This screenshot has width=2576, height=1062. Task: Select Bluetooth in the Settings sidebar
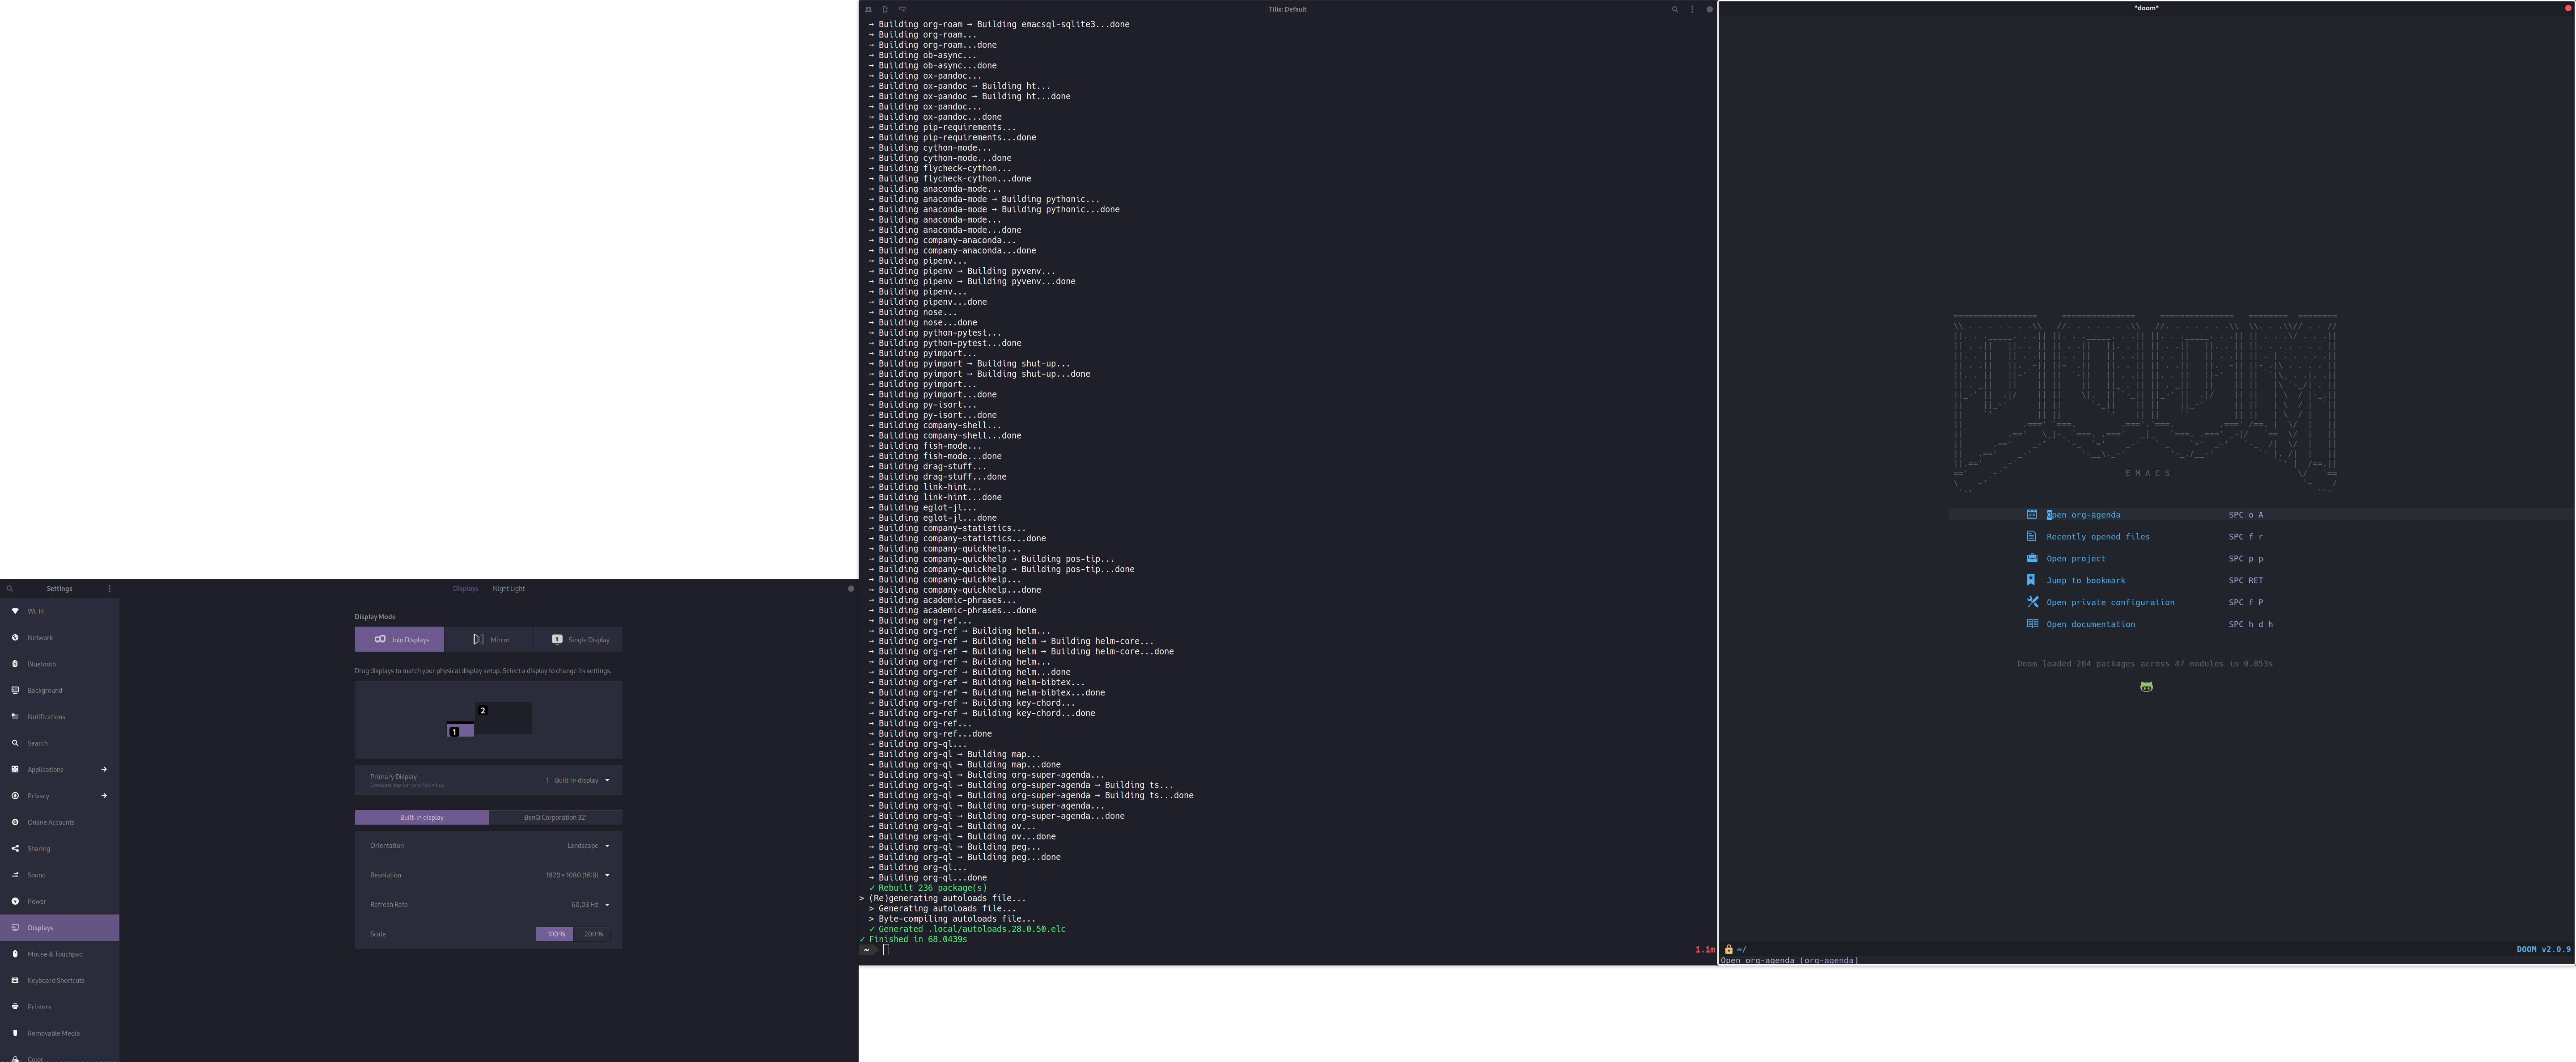(41, 663)
